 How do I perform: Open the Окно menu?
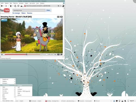tap(38, 3)
